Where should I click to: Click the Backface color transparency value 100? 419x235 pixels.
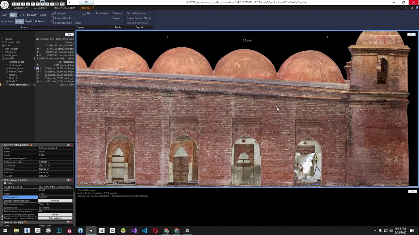tap(55, 211)
